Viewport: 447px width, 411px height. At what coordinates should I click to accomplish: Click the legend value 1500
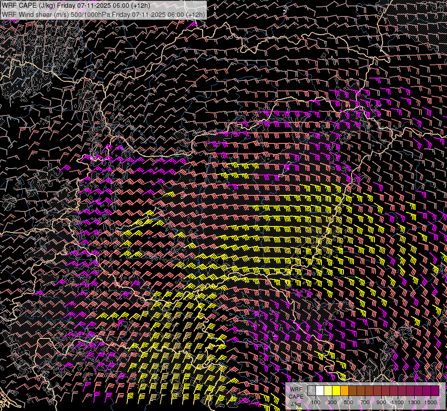431,402
